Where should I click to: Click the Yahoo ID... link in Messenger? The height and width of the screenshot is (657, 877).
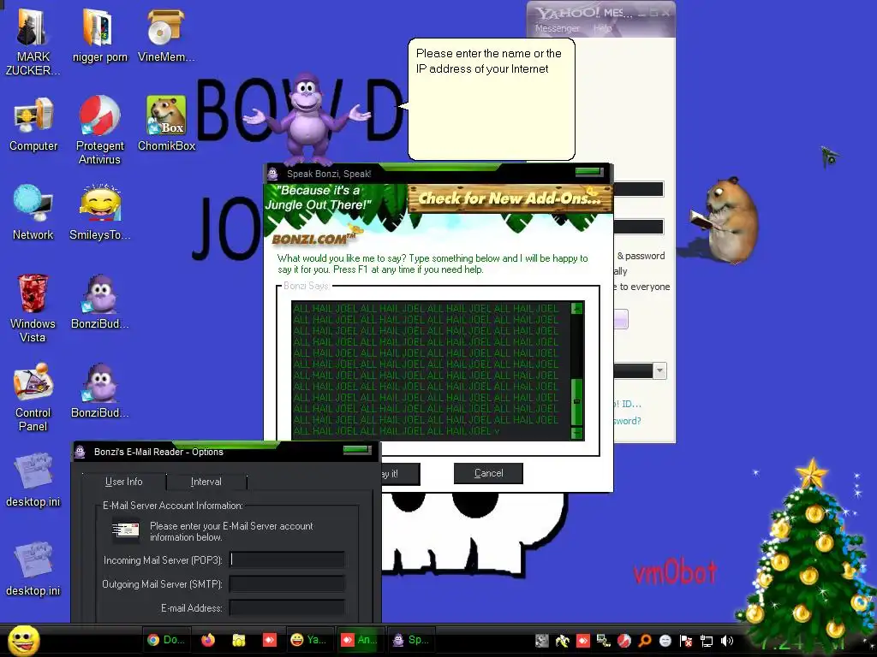pos(627,404)
